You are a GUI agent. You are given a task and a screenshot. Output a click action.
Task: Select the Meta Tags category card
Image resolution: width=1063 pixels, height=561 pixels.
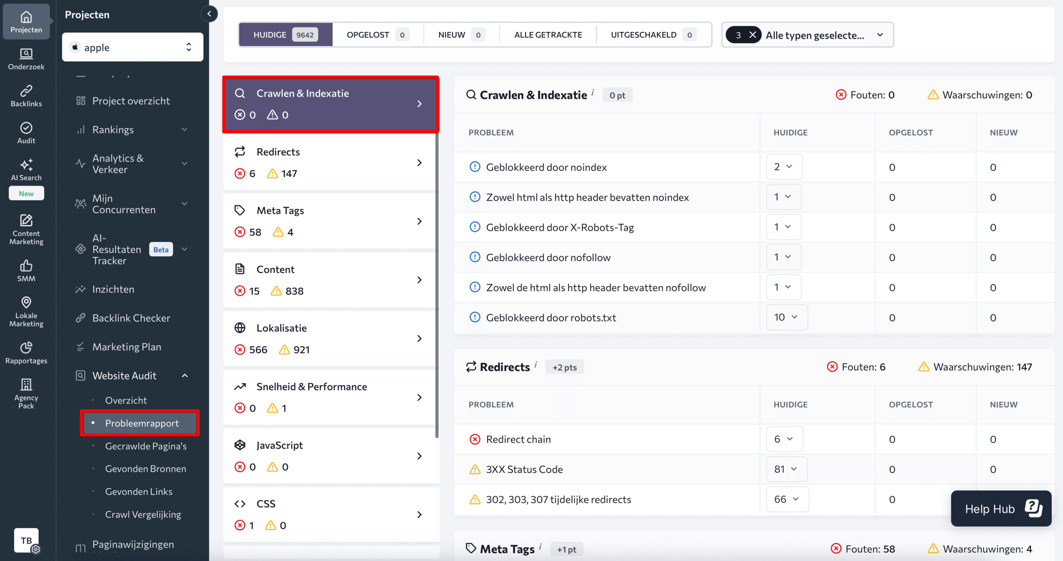(331, 221)
